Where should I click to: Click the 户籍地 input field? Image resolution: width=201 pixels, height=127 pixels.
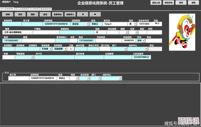coord(46,32)
